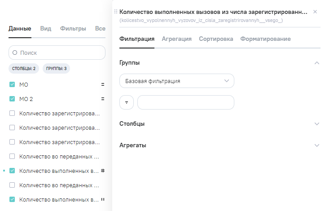Click the equals icon in the МО row
Image resolution: width=325 pixels, height=211 pixels.
coord(103,84)
